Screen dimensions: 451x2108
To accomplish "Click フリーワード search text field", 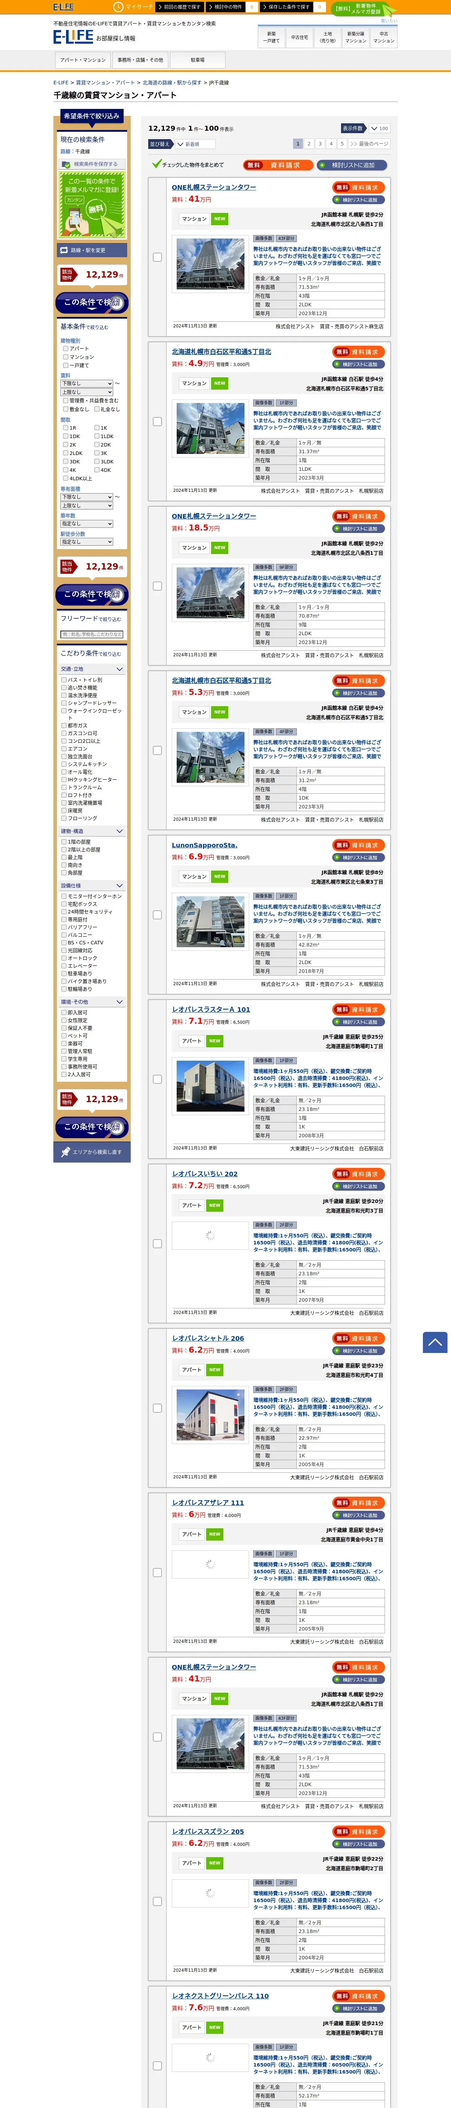I will pos(92,634).
